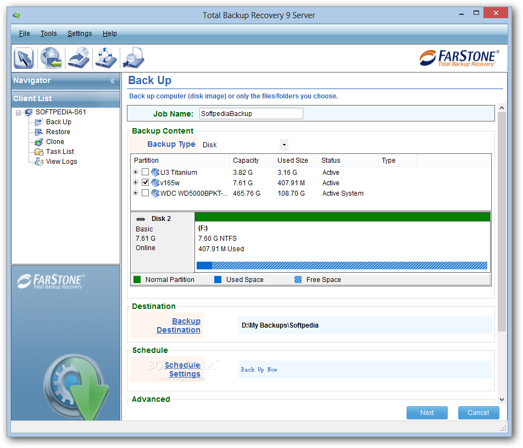
Task: Check the U3 Titanium checkbox
Action: click(x=145, y=172)
